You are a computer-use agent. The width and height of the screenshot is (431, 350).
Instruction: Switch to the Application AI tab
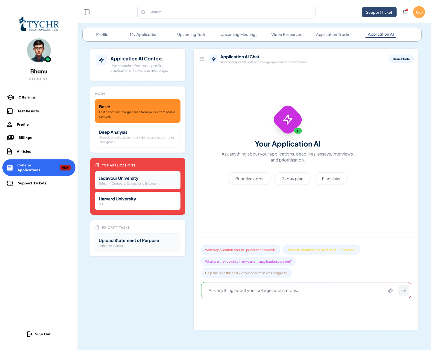click(x=381, y=34)
